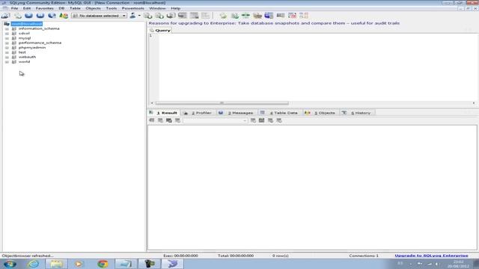Click the Upgrade to SQLyog Enterprise link
The width and height of the screenshot is (479, 269).
coord(431,256)
